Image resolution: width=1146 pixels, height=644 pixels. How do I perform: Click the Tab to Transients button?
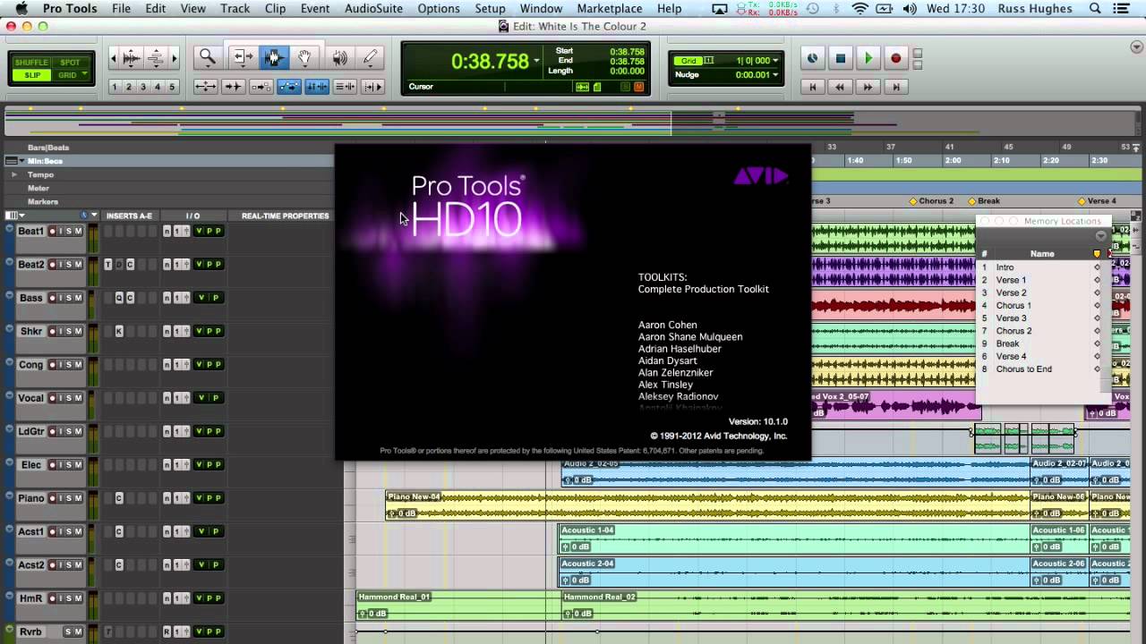[234, 87]
